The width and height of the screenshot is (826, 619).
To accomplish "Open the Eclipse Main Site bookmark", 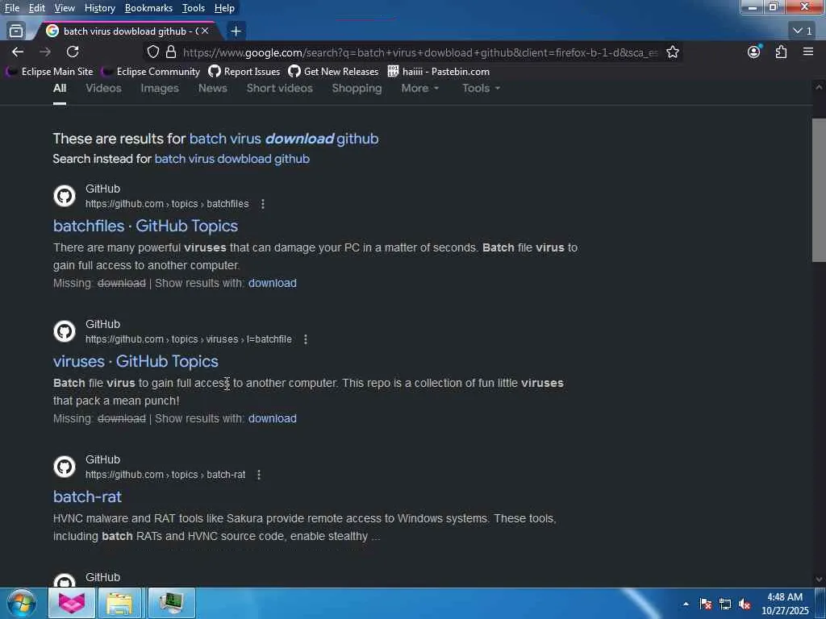I will [49, 71].
